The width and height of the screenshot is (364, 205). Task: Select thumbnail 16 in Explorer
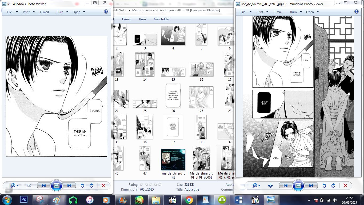[201, 69]
